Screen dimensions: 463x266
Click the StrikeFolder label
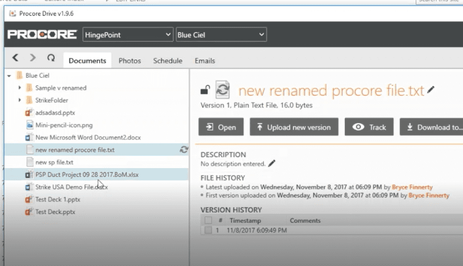51,100
